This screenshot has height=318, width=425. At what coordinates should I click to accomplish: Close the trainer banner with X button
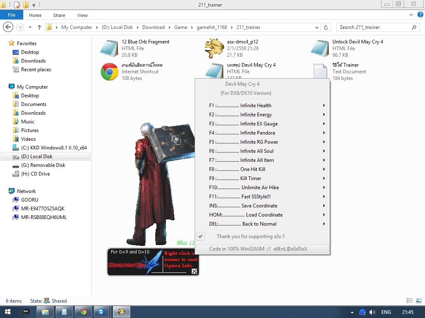194,271
